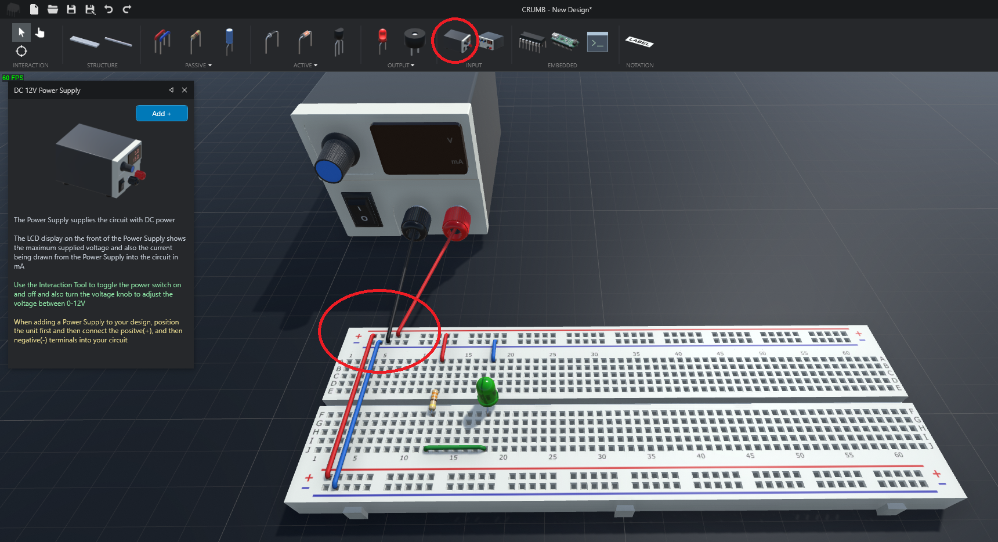Choose the blue capacitor component
The height and width of the screenshot is (542, 998).
coord(229,41)
